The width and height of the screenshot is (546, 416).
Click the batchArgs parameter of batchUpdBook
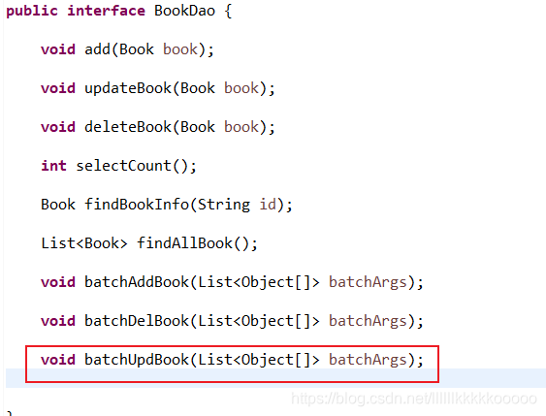[x=368, y=360]
